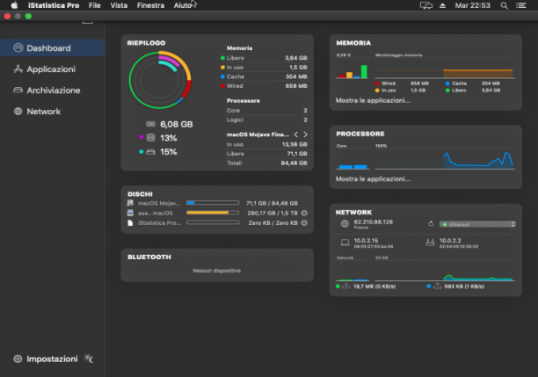Click the download icon beside 19,7 MB
538x377 pixels.
pyautogui.click(x=346, y=286)
